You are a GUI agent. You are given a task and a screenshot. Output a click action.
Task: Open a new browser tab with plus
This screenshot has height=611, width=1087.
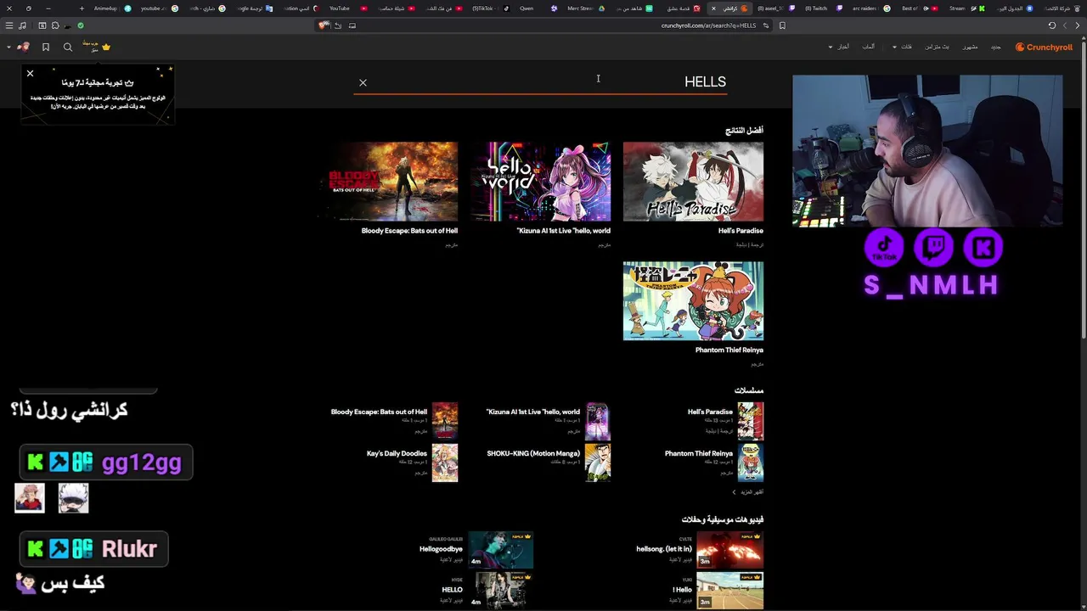click(82, 8)
